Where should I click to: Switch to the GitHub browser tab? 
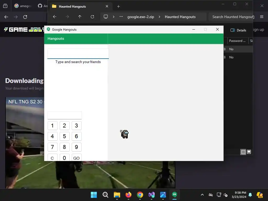click(x=43, y=6)
